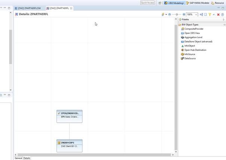226x160 pixels.
Task: Click the left panel scrollbar up arrow
Action: (x=10, y=13)
